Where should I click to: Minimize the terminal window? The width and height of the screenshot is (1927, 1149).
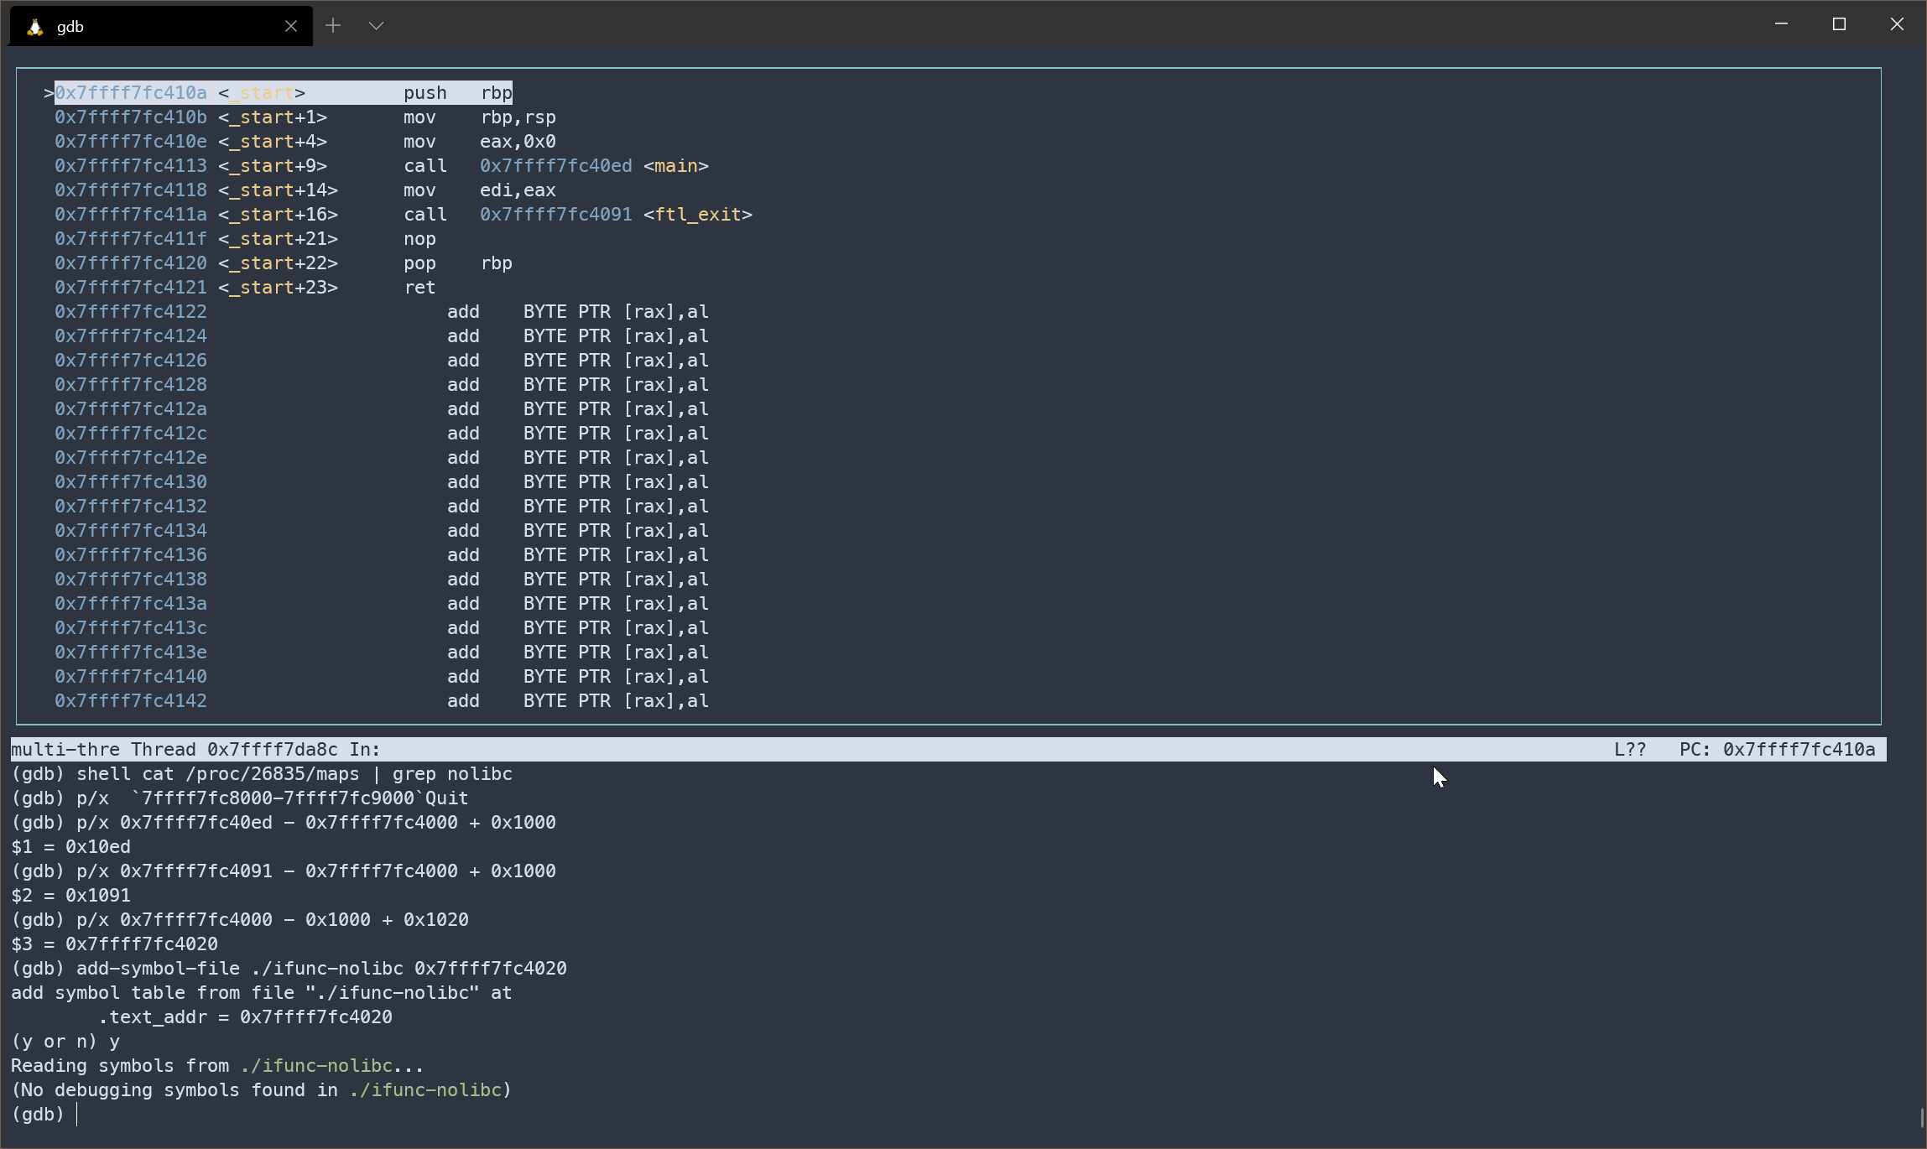point(1781,24)
